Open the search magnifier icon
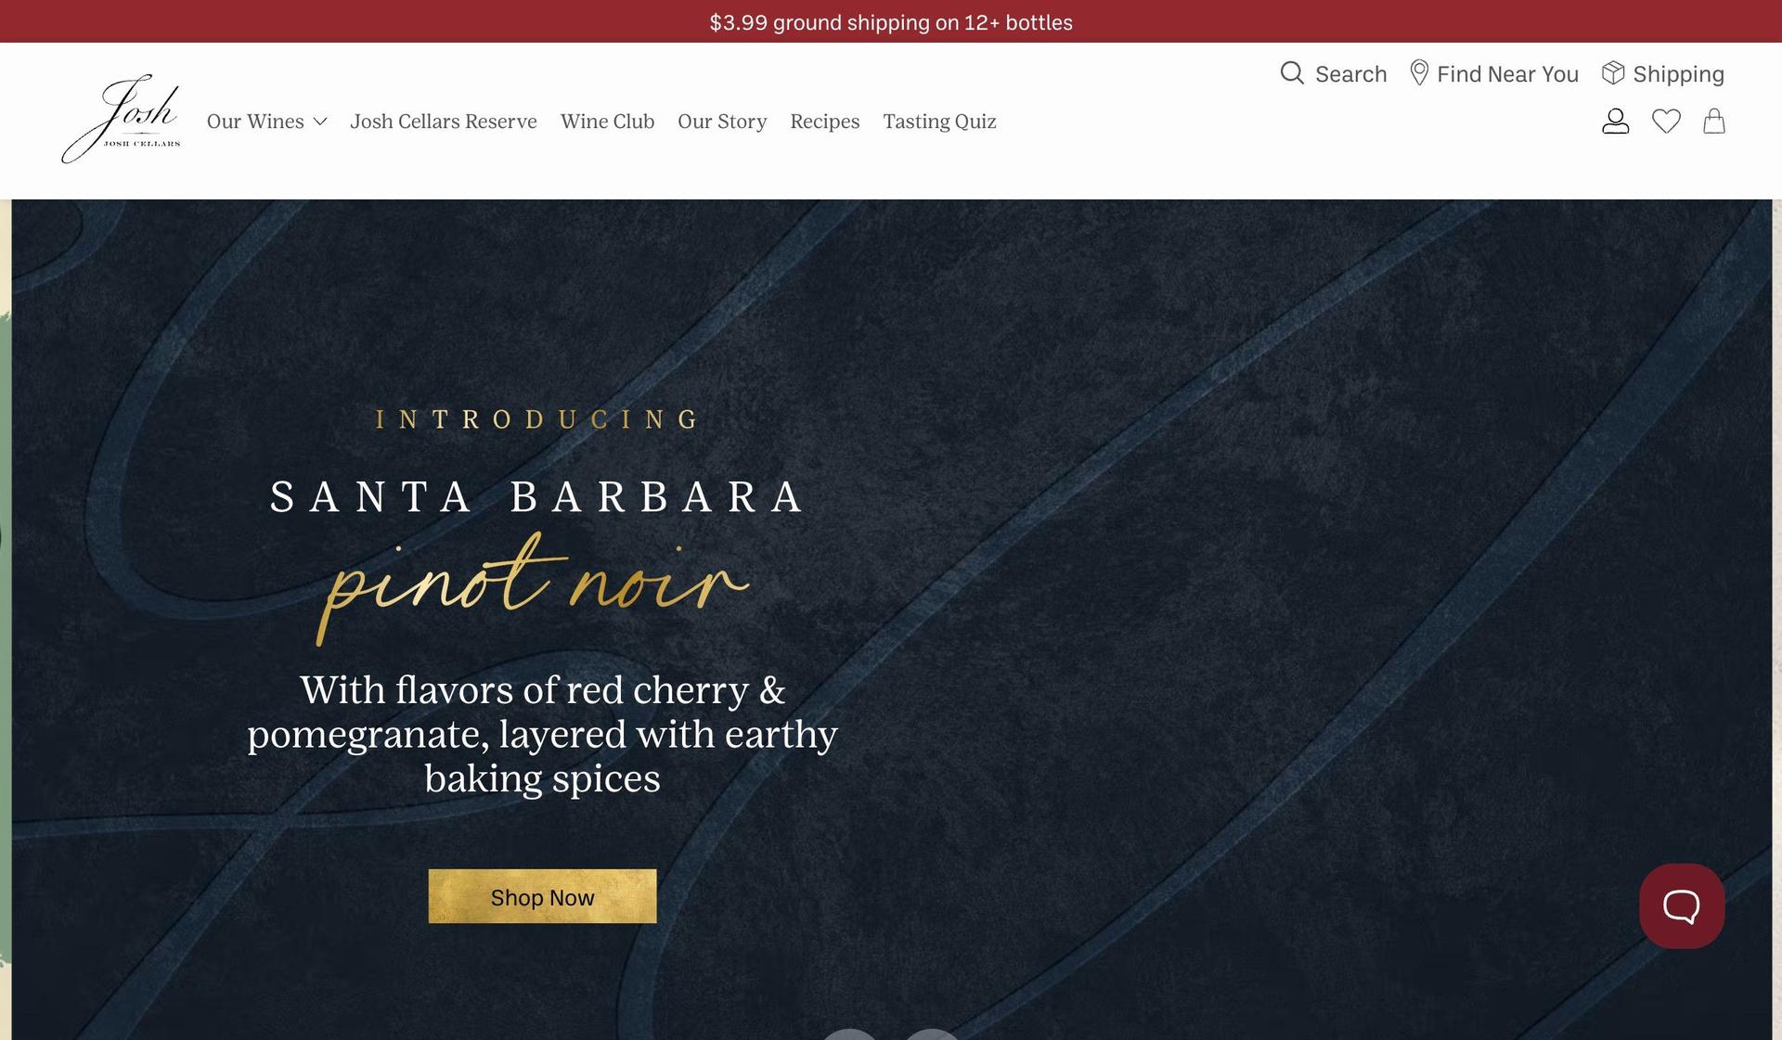The height and width of the screenshot is (1040, 1782). (x=1292, y=72)
